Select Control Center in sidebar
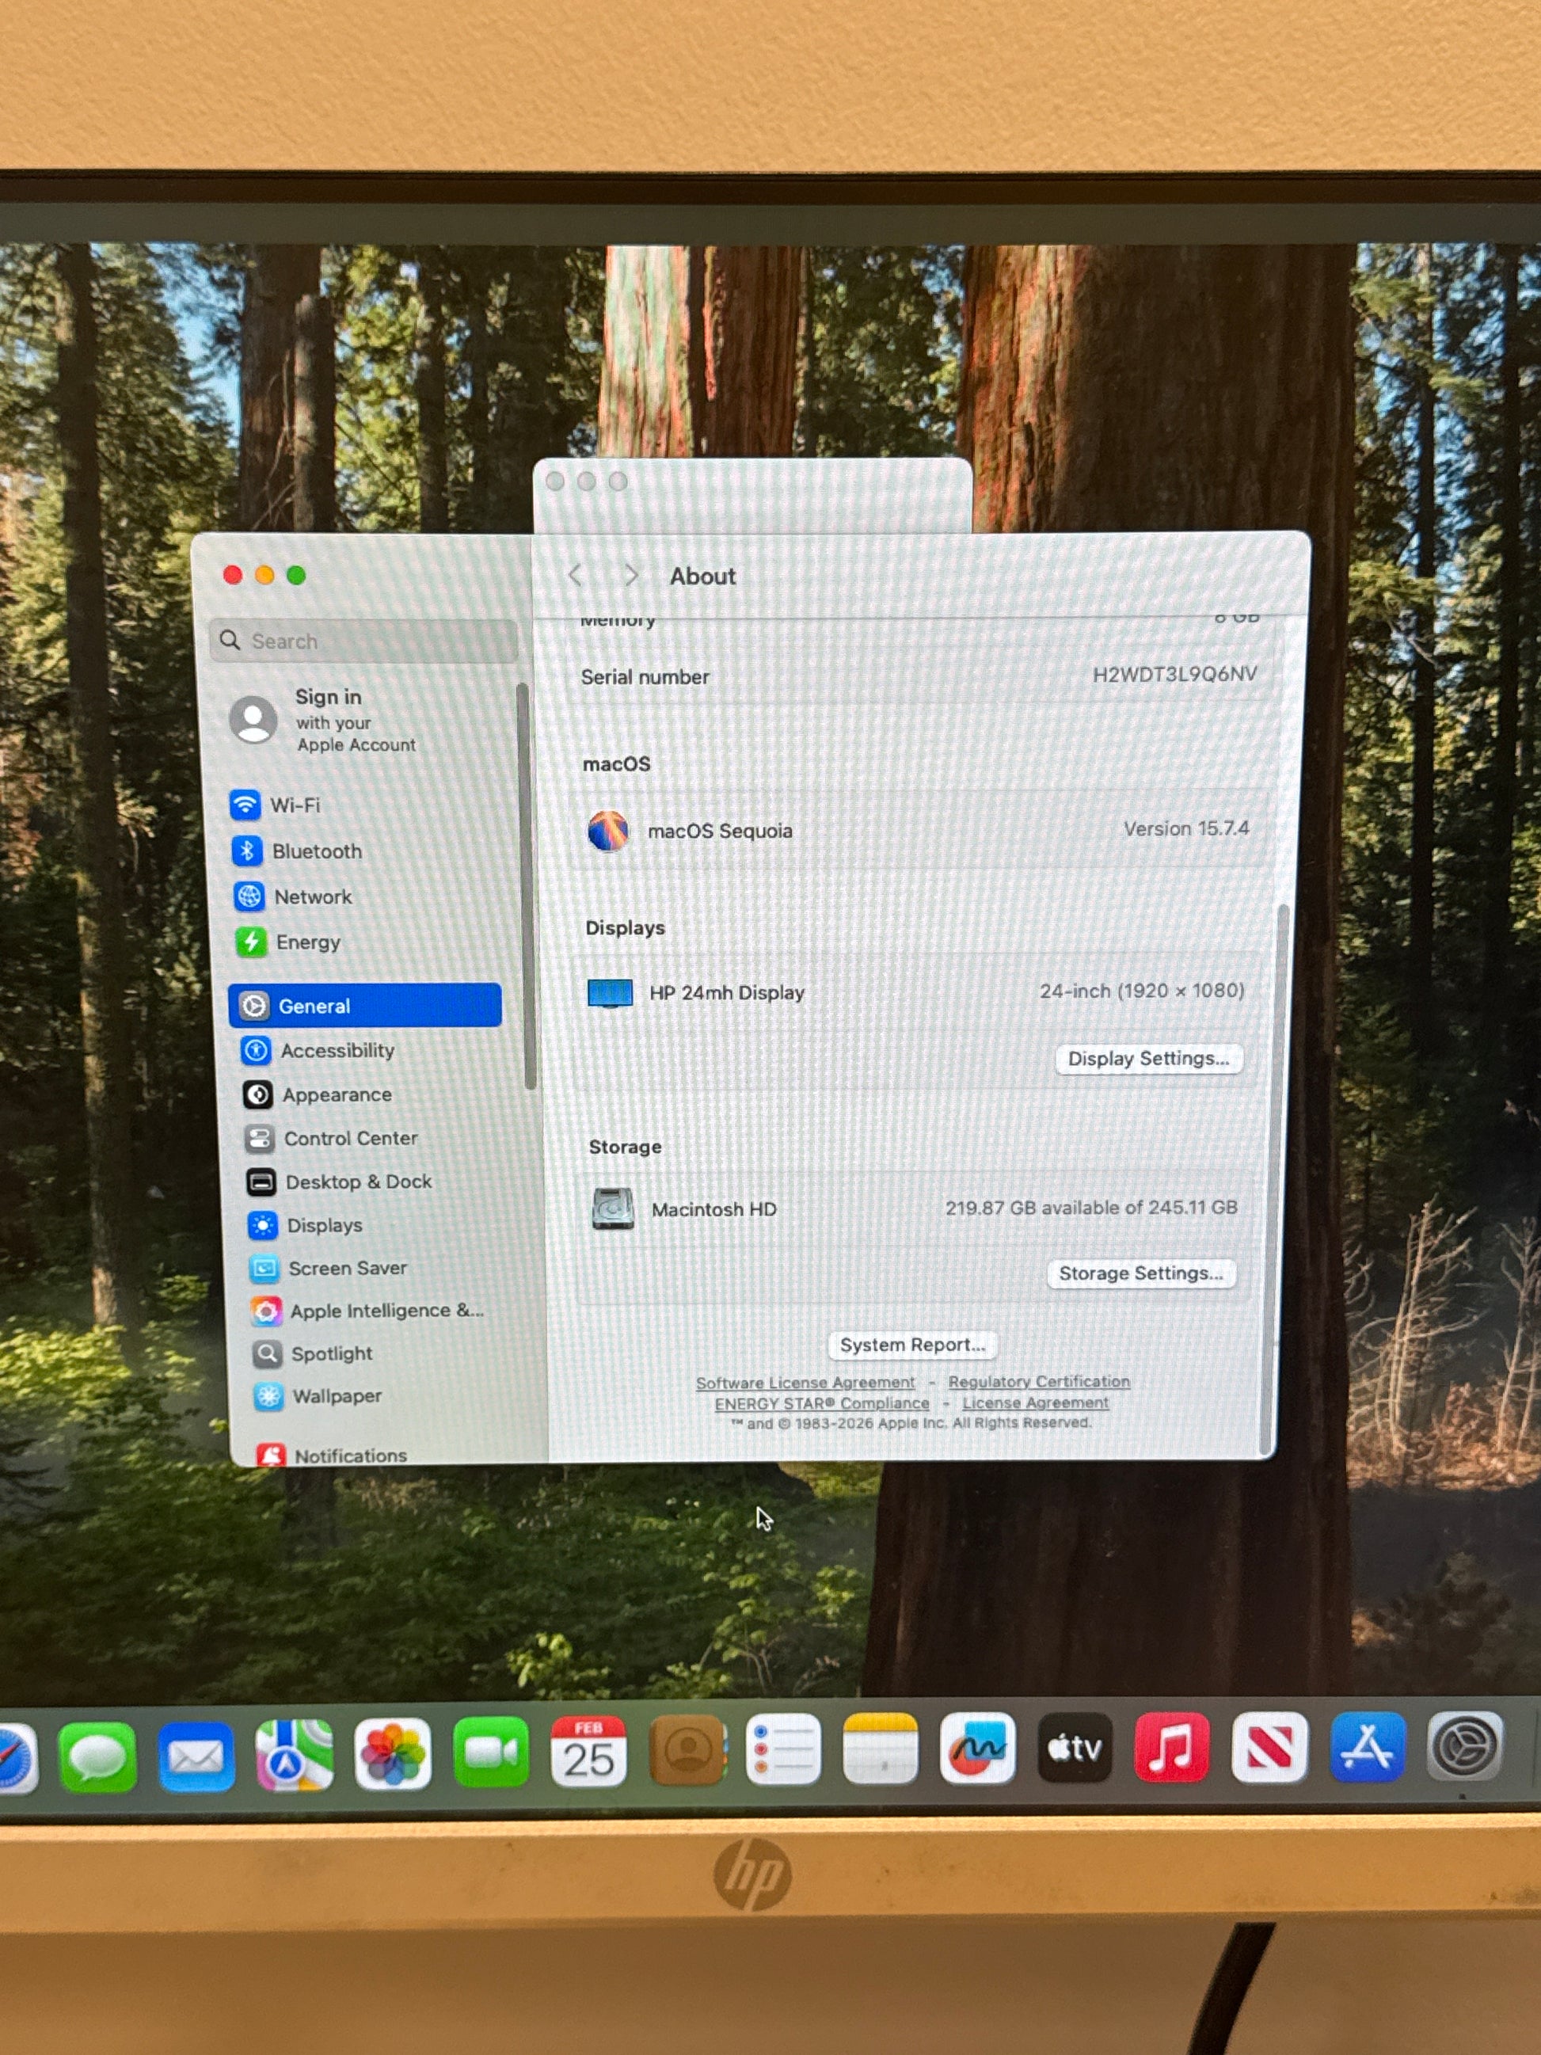The image size is (1541, 2055). coord(349,1138)
